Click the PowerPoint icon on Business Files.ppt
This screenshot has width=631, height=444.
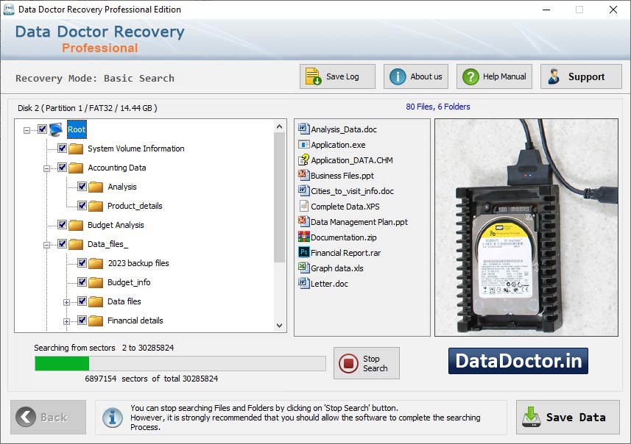pos(303,176)
